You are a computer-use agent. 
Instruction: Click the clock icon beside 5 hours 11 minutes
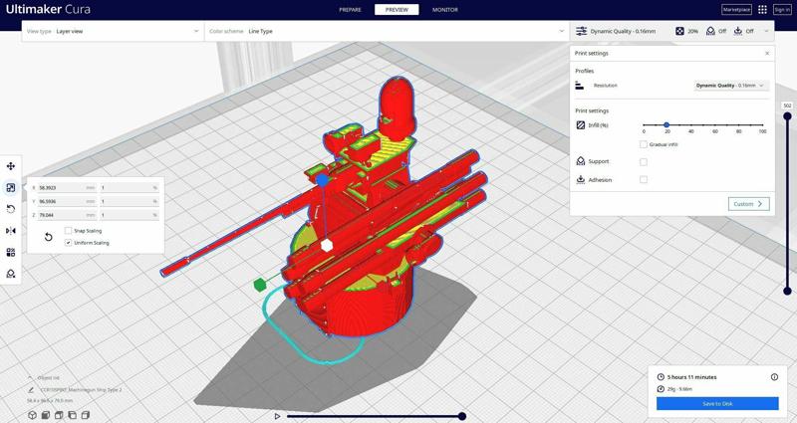click(x=661, y=377)
